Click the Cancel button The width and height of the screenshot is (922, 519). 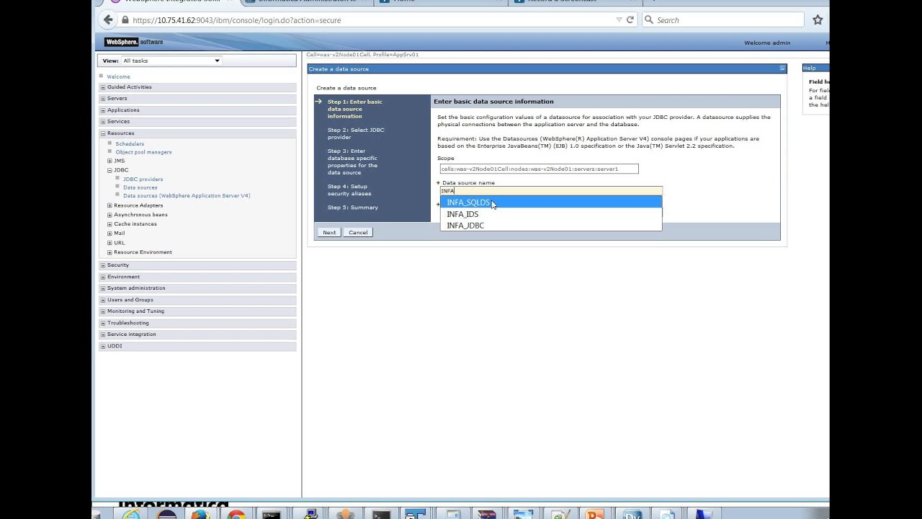tap(358, 232)
